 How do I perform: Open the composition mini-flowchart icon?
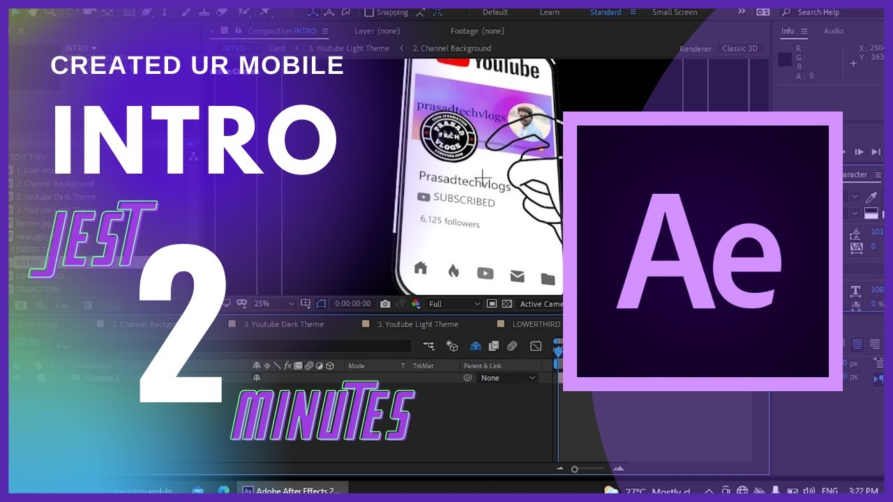(428, 346)
